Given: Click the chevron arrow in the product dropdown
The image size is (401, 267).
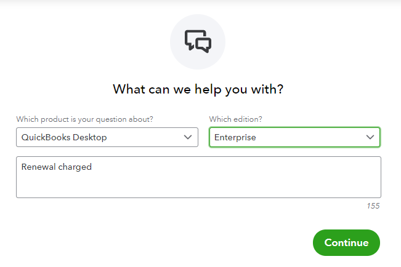Looking at the screenshot, I should click(188, 137).
